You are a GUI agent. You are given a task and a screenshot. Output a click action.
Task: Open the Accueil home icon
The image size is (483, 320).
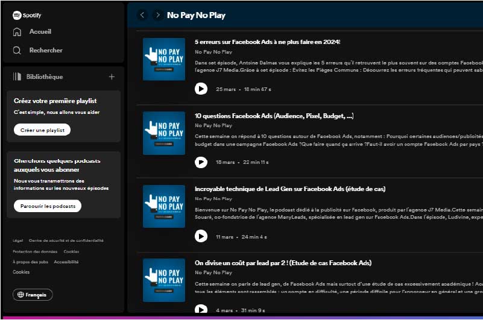(x=17, y=32)
